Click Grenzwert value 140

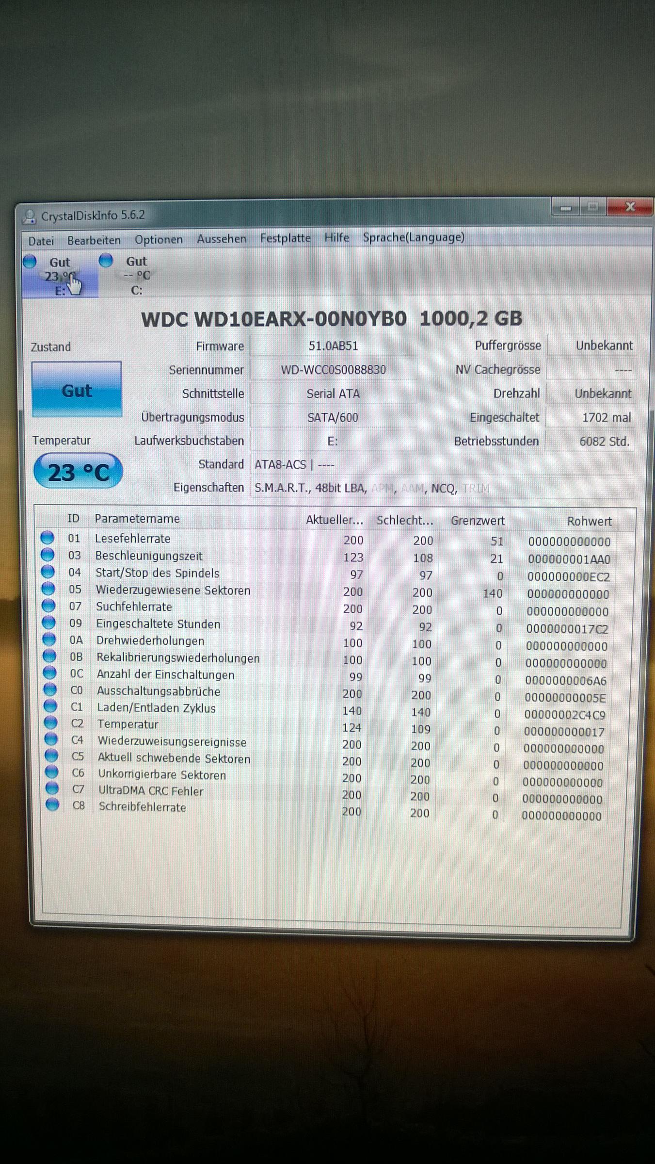pyautogui.click(x=493, y=593)
